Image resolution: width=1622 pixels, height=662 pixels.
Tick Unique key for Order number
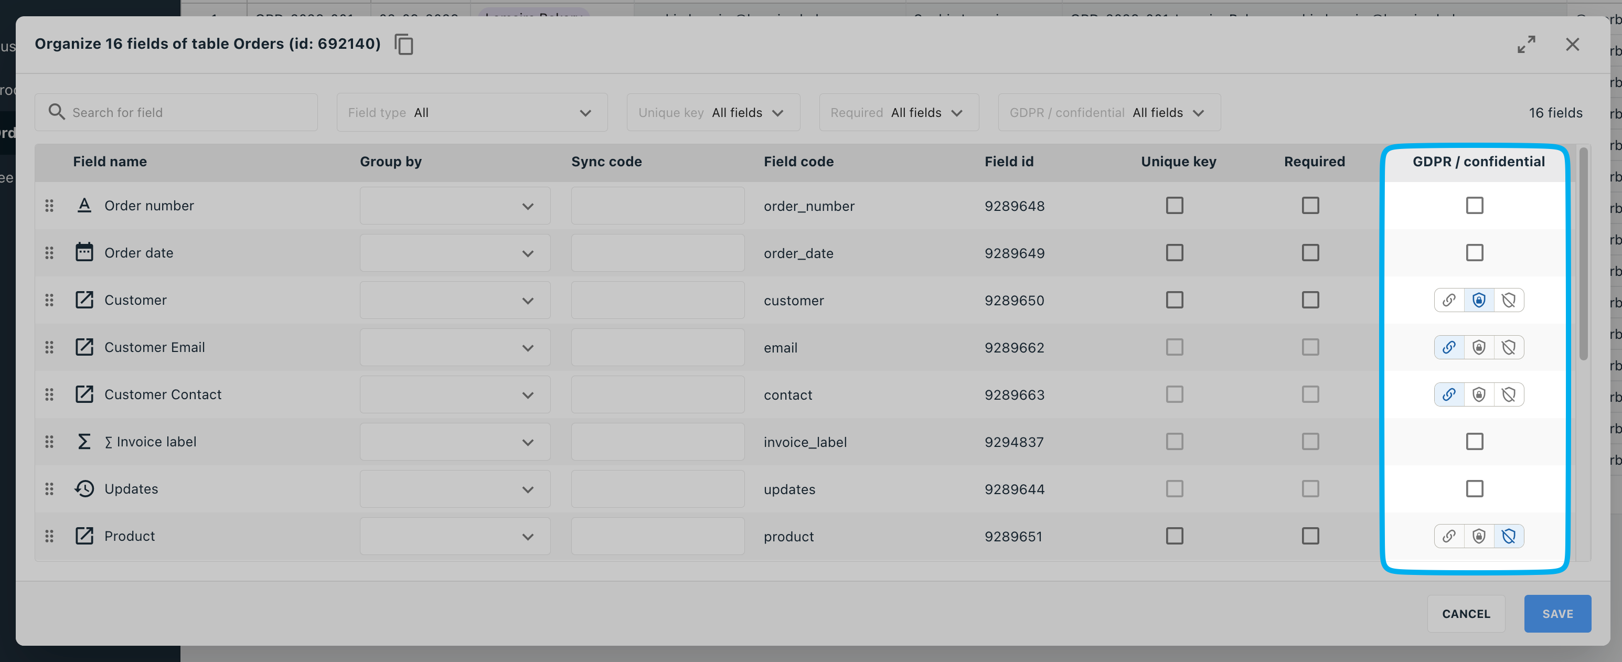tap(1175, 205)
